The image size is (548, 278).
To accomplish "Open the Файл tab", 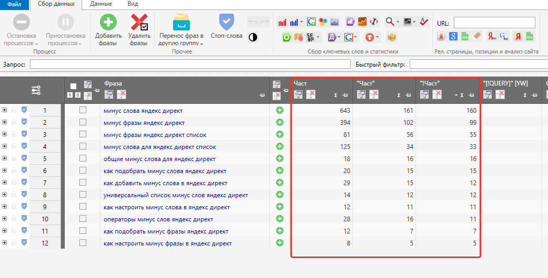I will point(14,4).
